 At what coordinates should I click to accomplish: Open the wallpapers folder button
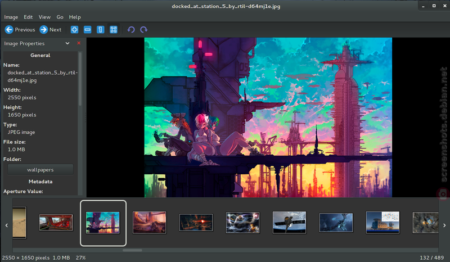40,170
